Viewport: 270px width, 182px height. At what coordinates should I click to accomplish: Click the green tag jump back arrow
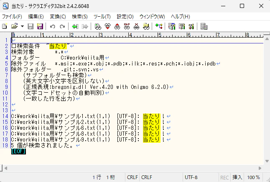[75, 26]
